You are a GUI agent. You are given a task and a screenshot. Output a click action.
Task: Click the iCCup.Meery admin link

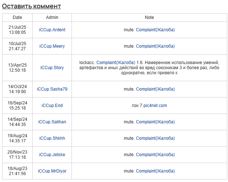52,46
